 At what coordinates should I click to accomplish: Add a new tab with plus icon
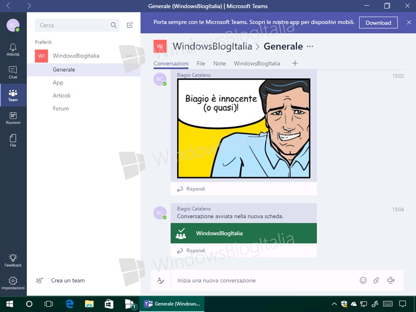click(295, 63)
